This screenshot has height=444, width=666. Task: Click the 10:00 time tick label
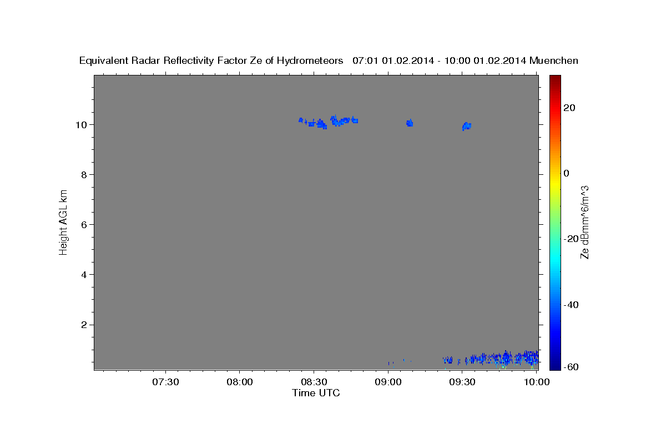536,382
